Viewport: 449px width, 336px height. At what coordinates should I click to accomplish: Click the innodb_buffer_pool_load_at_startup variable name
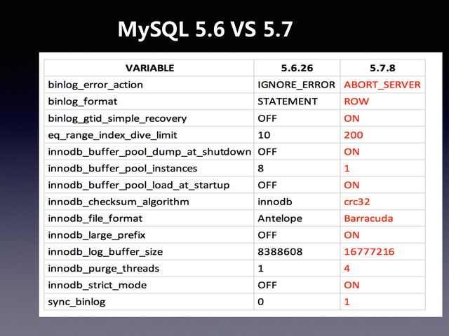coord(139,185)
